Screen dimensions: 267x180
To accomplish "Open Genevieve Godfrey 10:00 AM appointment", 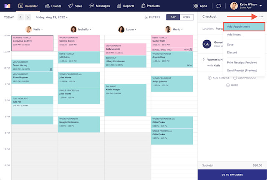I will point(33,43).
